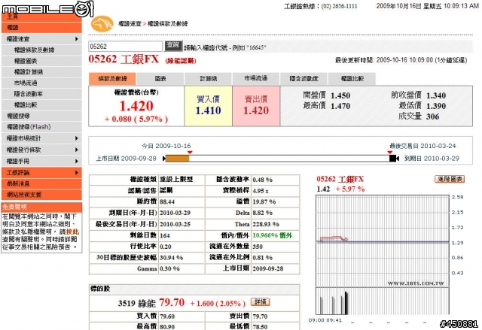The height and width of the screenshot is (330, 482).
Task: Click the warrant code input field
Action: point(126,47)
